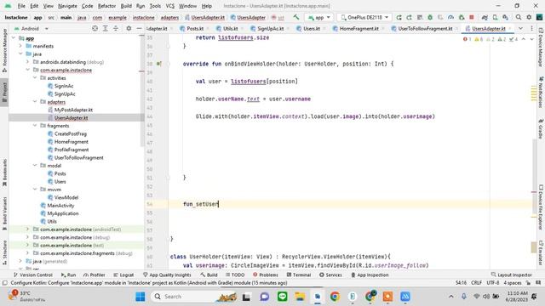Toggle the Resource Manager side panel

click(4, 51)
